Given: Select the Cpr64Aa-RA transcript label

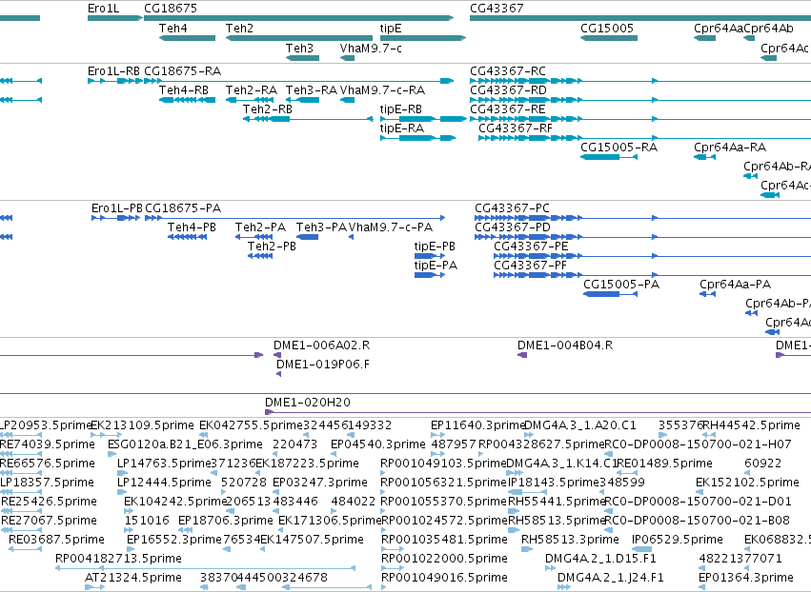Looking at the screenshot, I should tap(730, 148).
